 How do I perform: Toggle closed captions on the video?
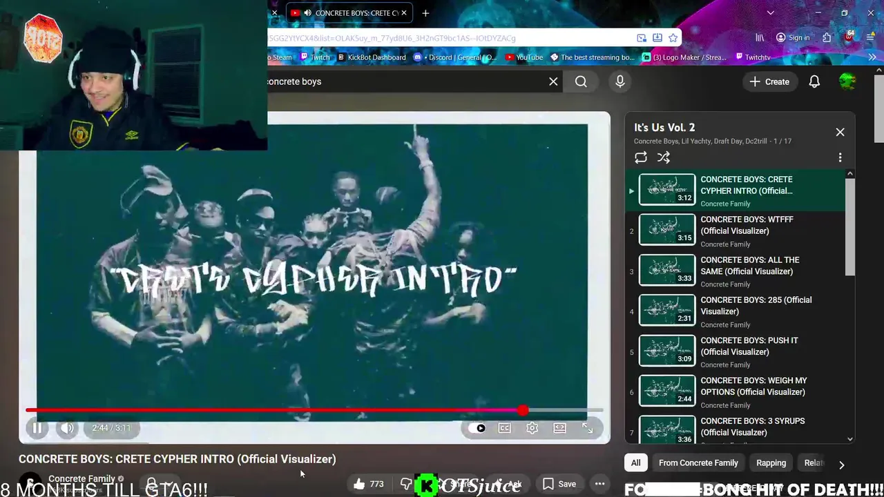505,428
